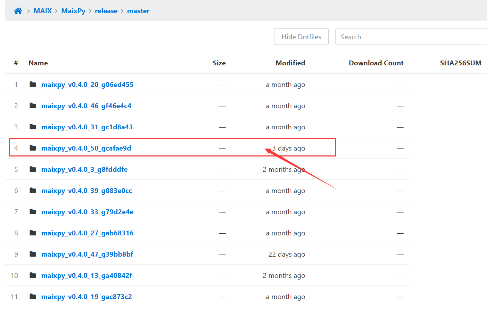Click folder icon for maixpy_v0.4.0_47_g39bb8bf
This screenshot has height=314, width=494.
click(x=33, y=254)
